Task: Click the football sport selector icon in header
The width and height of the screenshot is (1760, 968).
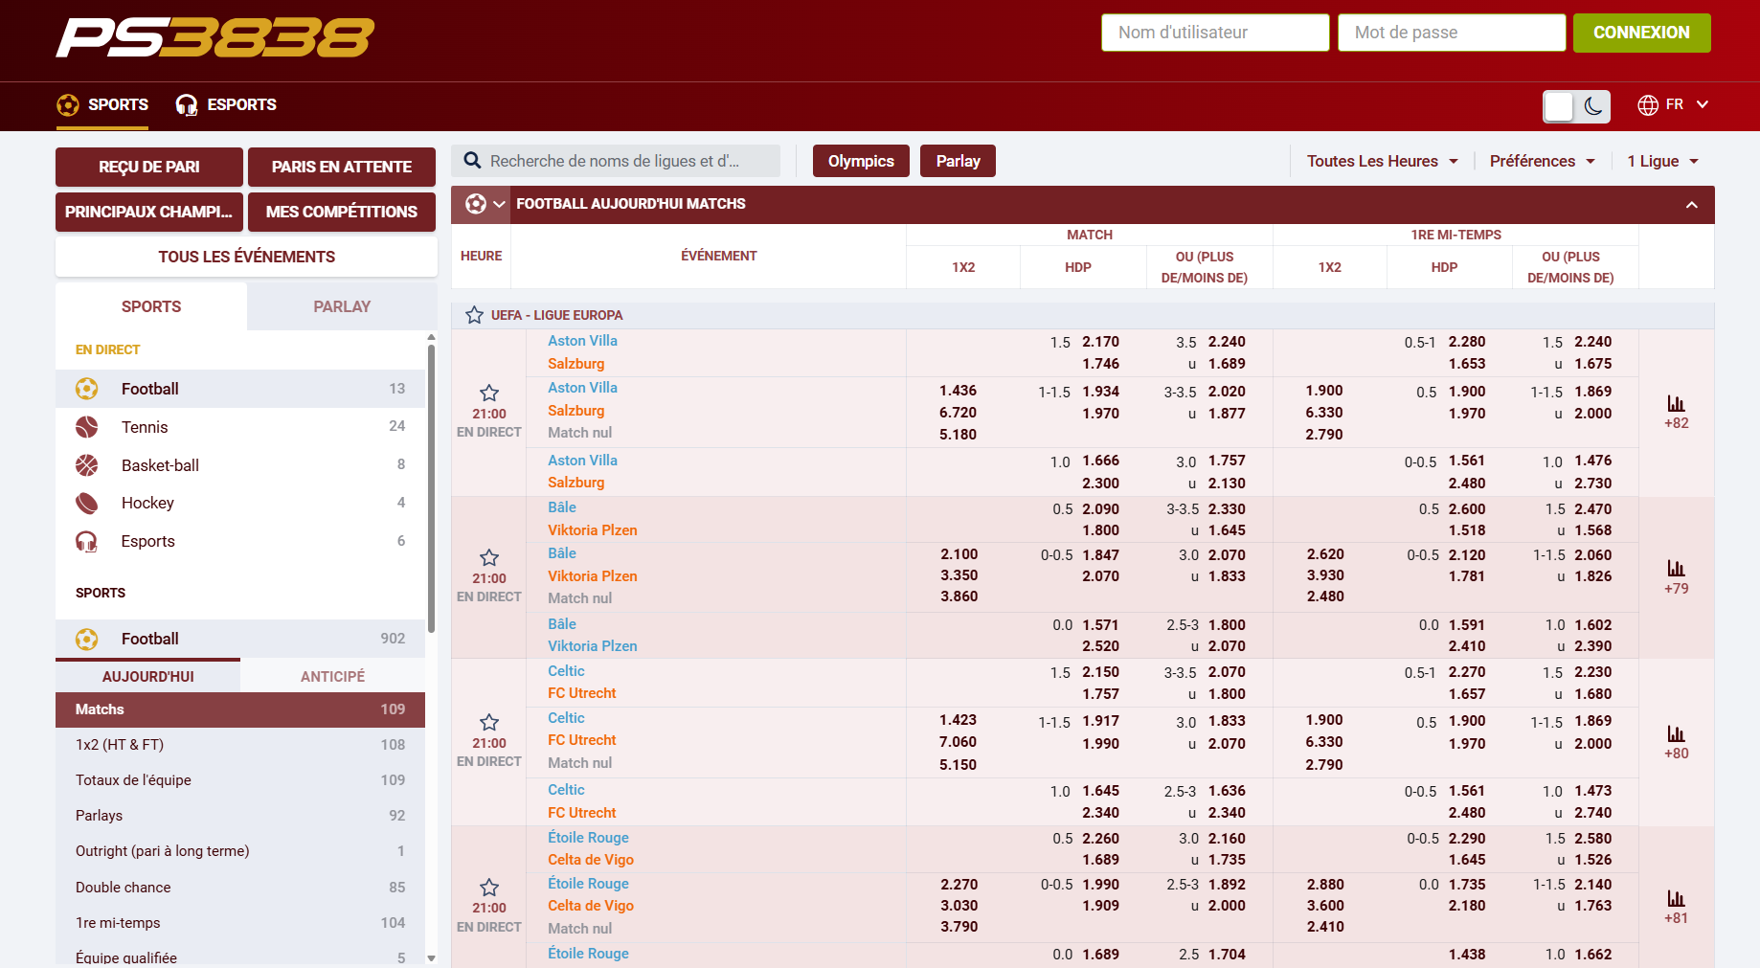Action: point(476,204)
